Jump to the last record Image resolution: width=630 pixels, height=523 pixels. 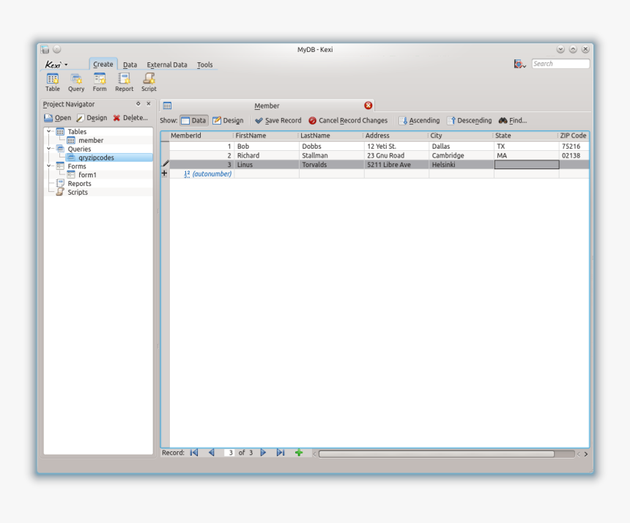280,453
